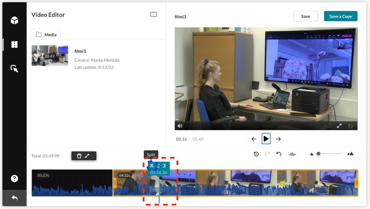Click the delete trash icon

(x=79, y=156)
